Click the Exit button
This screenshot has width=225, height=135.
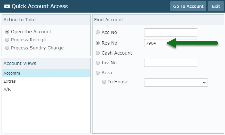click(216, 6)
